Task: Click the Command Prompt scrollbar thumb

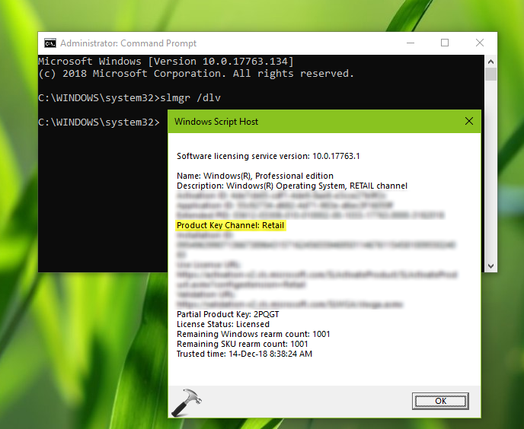Action: pos(490,74)
